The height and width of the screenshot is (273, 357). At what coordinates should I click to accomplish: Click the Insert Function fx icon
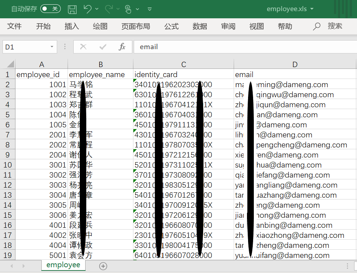click(x=122, y=47)
